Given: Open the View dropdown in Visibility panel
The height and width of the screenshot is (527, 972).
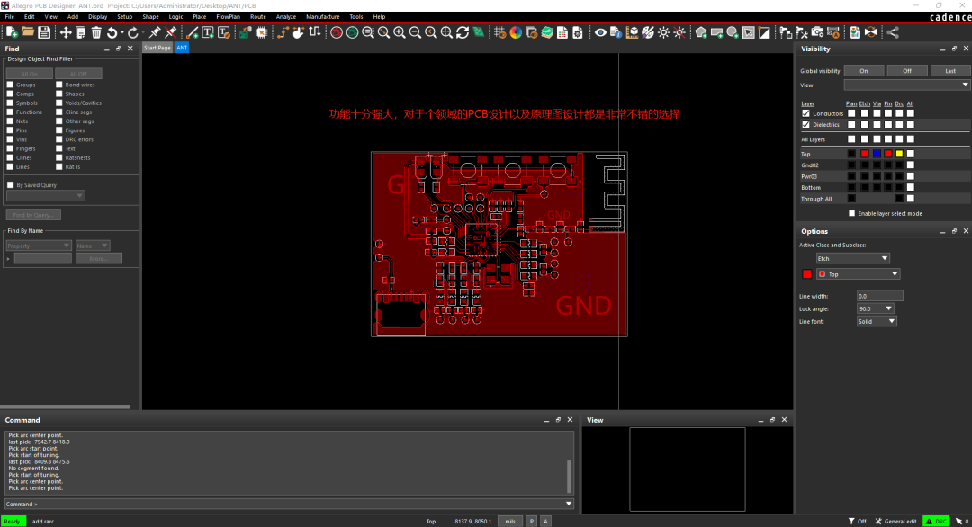Looking at the screenshot, I should tap(906, 85).
